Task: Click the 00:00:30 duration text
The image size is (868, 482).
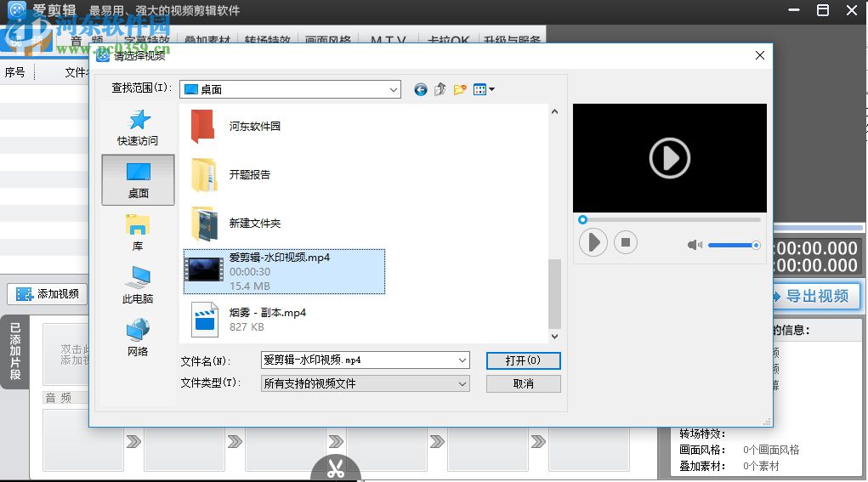Action: click(x=250, y=272)
